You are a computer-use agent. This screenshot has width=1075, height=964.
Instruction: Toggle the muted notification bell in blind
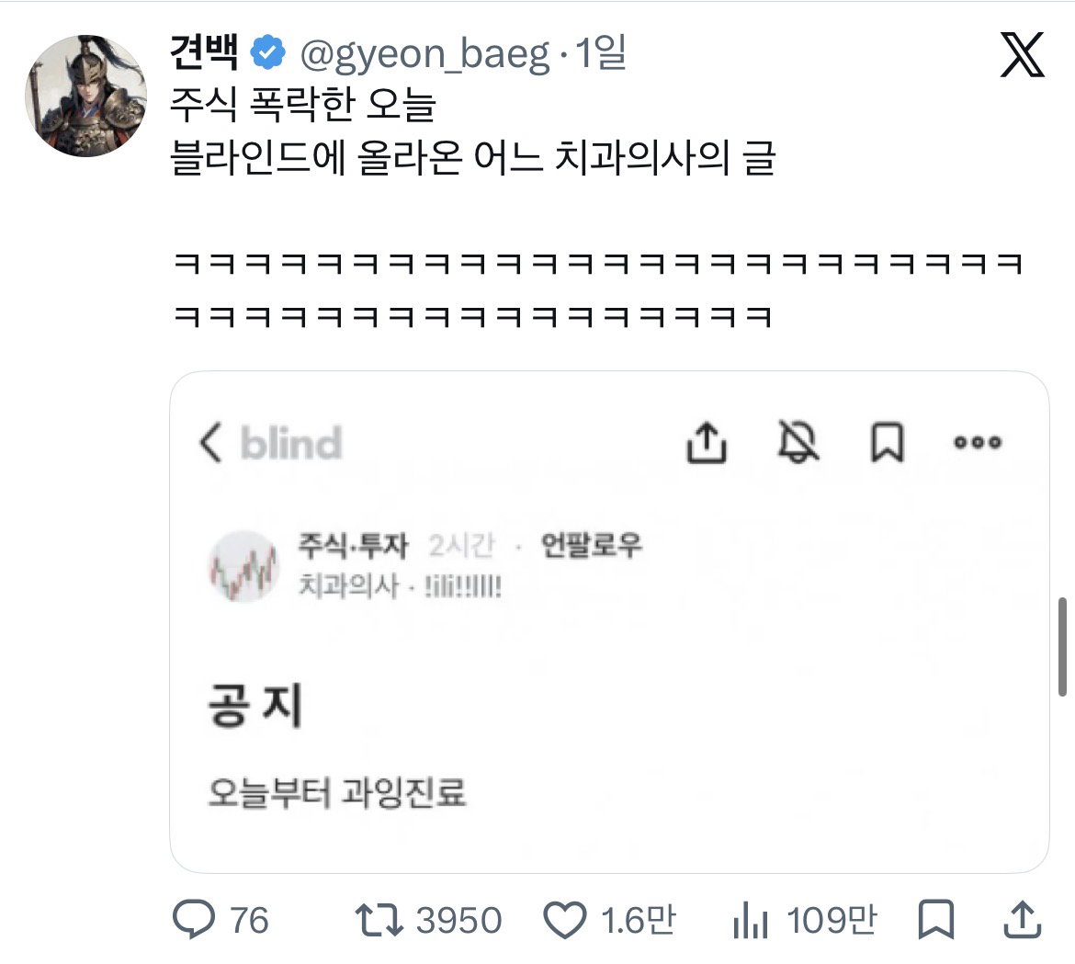[798, 441]
